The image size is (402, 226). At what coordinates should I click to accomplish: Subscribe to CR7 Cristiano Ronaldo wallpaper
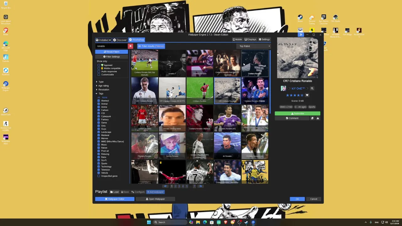pos(297,114)
